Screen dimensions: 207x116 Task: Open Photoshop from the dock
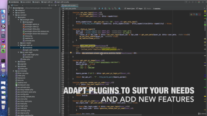pos(3,36)
